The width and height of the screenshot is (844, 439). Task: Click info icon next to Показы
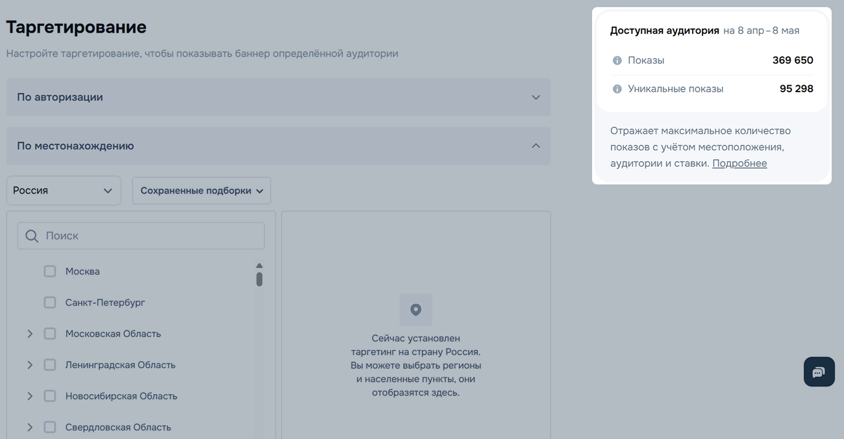point(617,60)
